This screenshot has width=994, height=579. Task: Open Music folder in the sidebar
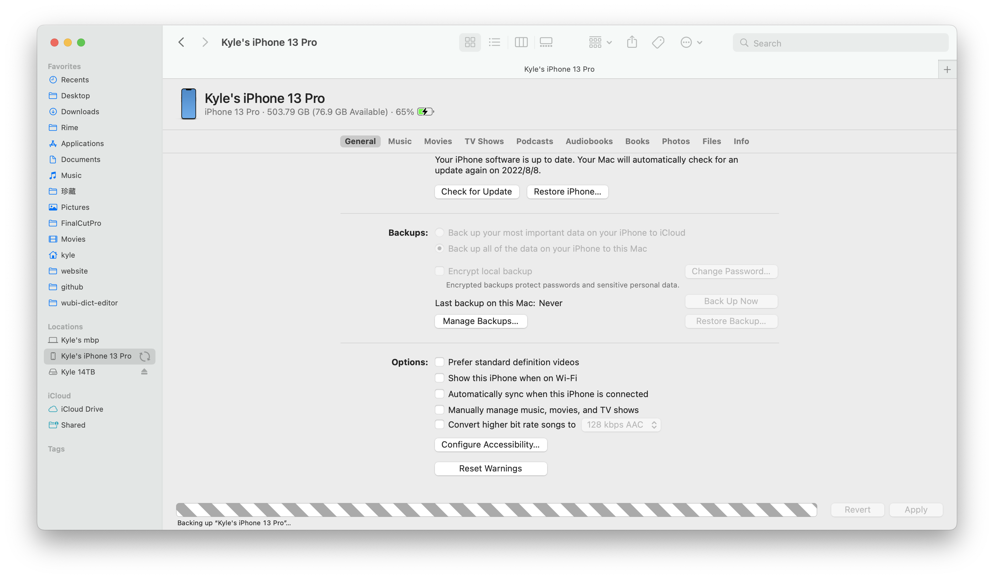(x=100, y=175)
